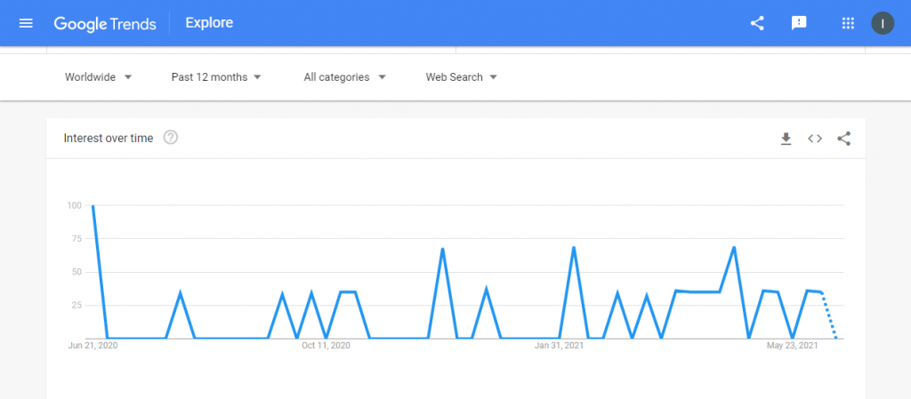
Task: Click the May 23, 2021 axis label
Action: point(793,346)
